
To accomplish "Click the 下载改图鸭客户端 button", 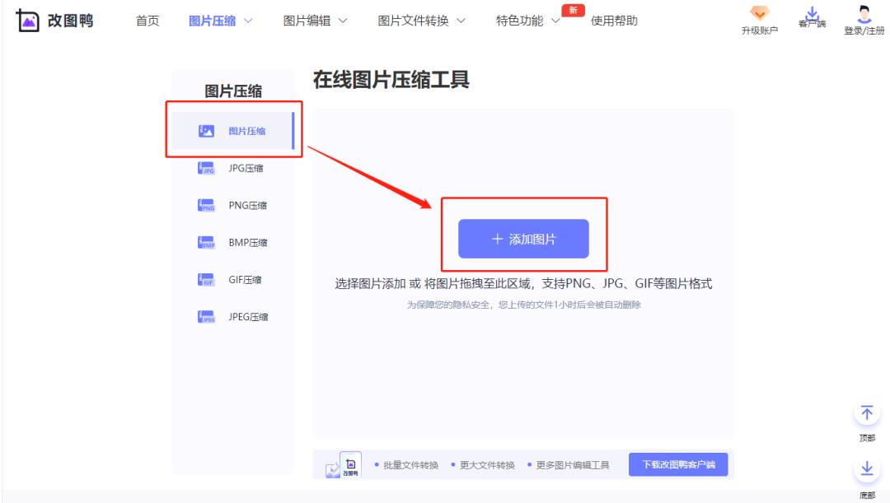I will 677,464.
